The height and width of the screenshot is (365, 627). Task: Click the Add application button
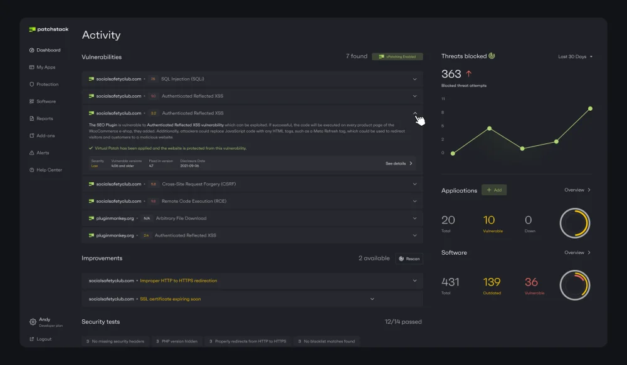click(494, 190)
